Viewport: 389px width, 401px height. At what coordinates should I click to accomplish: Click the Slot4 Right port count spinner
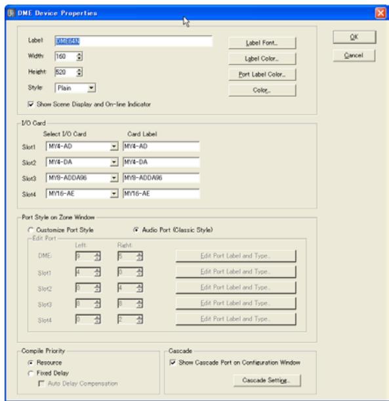(130, 319)
